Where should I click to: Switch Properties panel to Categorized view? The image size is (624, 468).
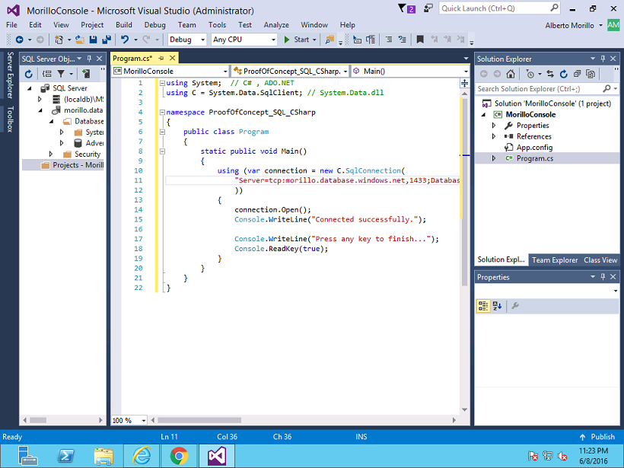tap(483, 306)
